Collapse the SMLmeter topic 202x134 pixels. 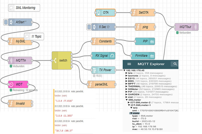[127, 100]
